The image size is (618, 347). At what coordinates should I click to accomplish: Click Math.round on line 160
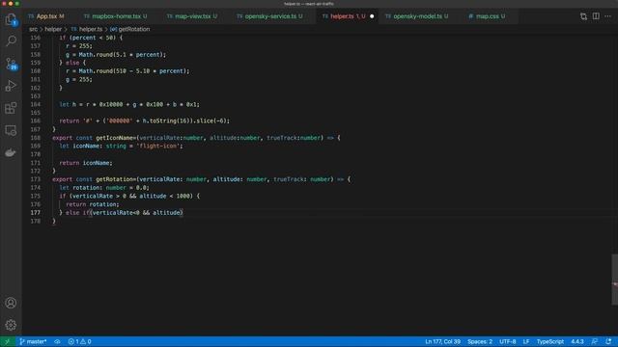click(96, 70)
